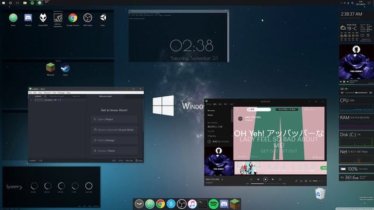
Task: Open the Packages menu in Atom
Action: 61,93
